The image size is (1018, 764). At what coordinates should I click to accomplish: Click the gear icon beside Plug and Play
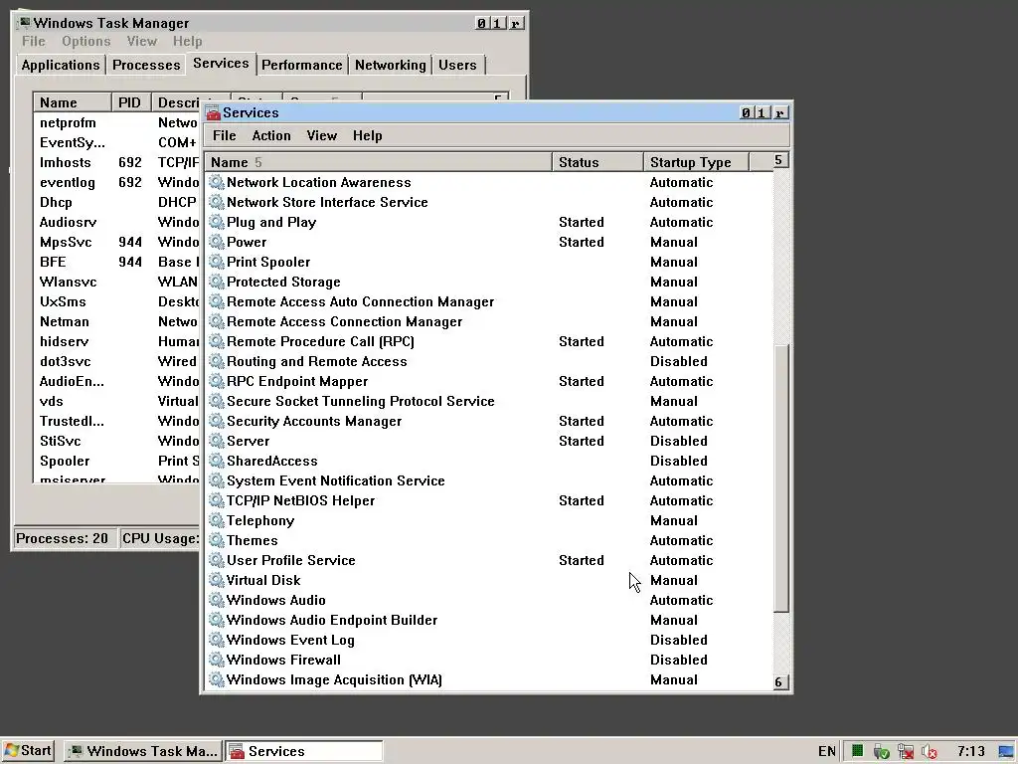(x=216, y=222)
